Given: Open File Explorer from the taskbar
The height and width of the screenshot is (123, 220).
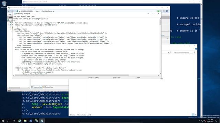Looking at the screenshot, I should (25, 121).
